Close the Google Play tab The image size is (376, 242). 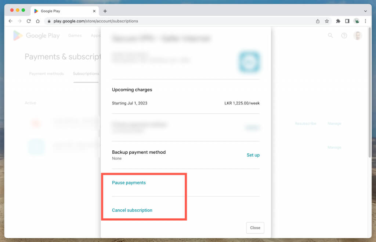[94, 11]
